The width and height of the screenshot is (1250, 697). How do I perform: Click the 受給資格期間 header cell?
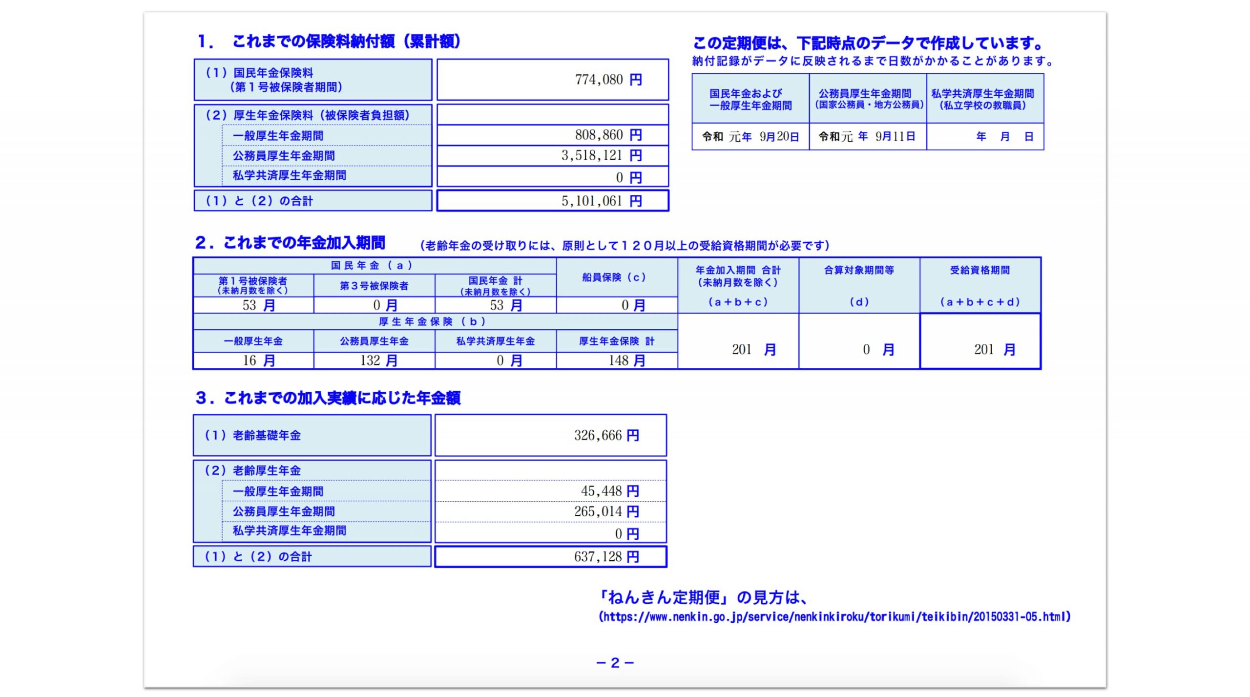click(x=980, y=285)
